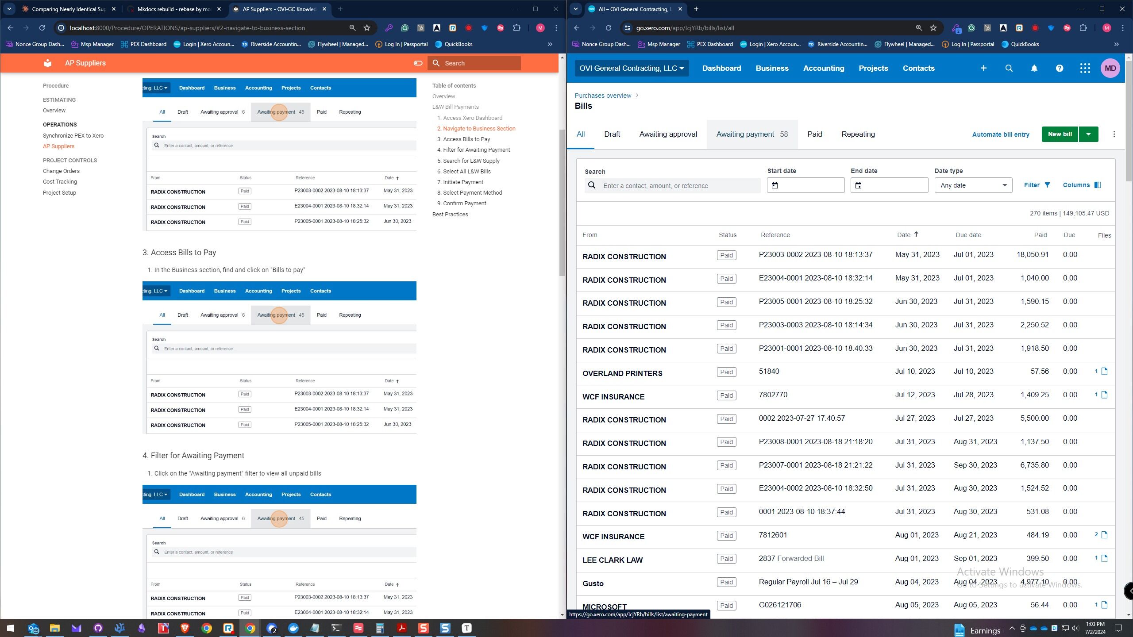Expand the OVI General Contracting organization menu
This screenshot has width=1133, height=637.
(632, 68)
